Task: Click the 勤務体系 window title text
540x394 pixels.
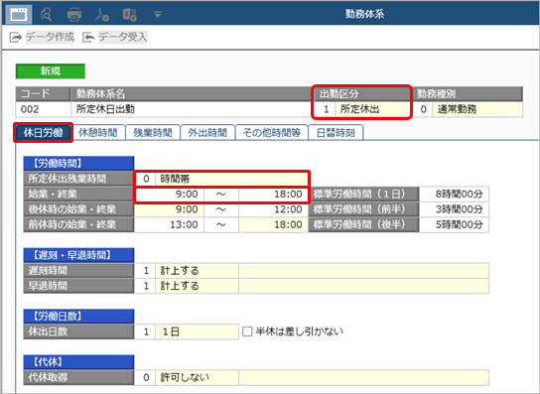Action: [x=364, y=14]
